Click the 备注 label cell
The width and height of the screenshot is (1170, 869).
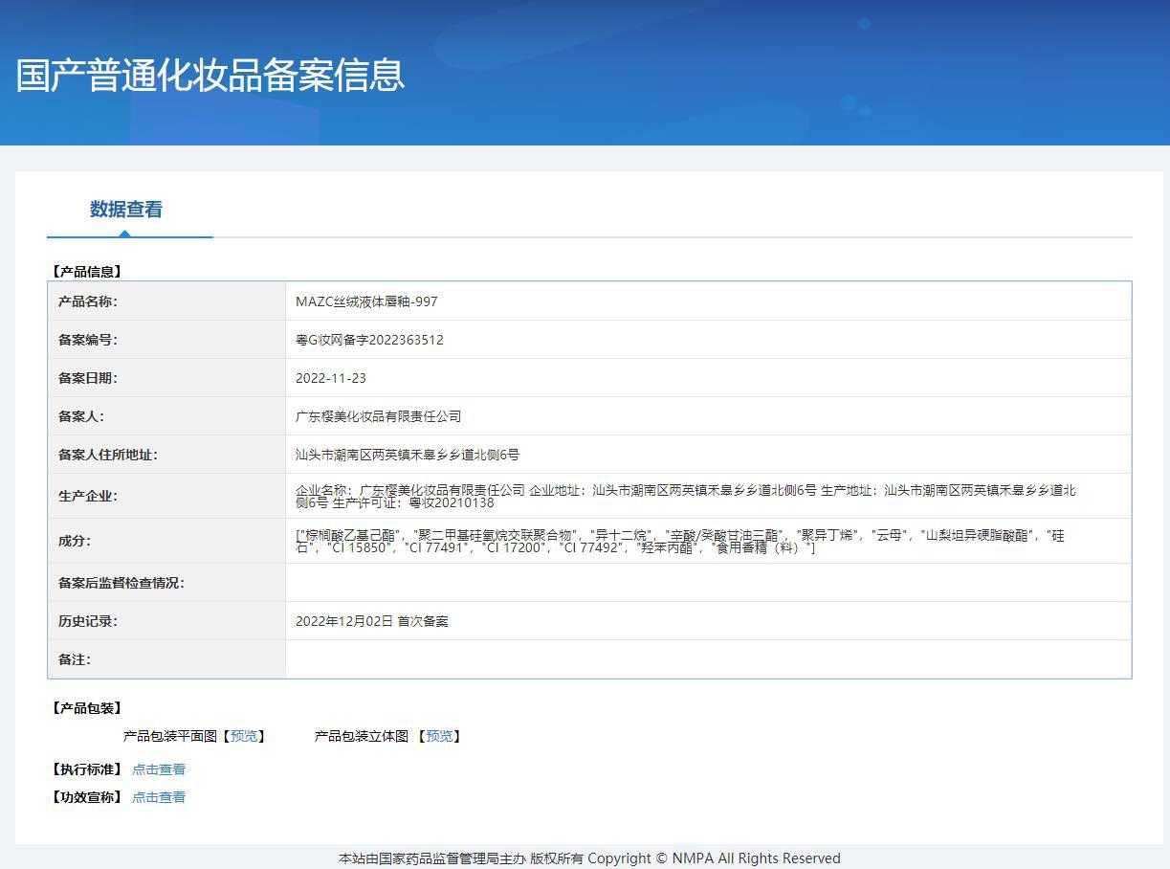(x=166, y=659)
